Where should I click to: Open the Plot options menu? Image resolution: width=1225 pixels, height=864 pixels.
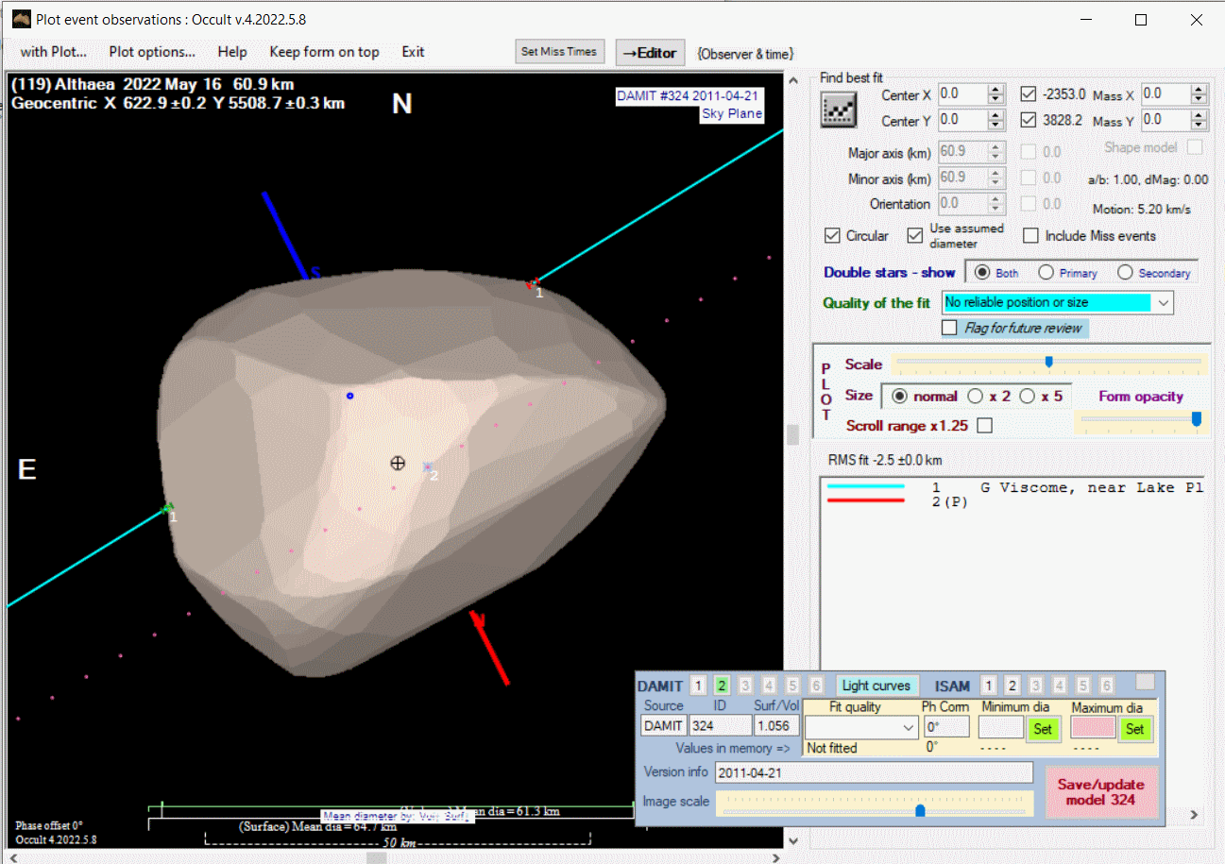(x=152, y=52)
